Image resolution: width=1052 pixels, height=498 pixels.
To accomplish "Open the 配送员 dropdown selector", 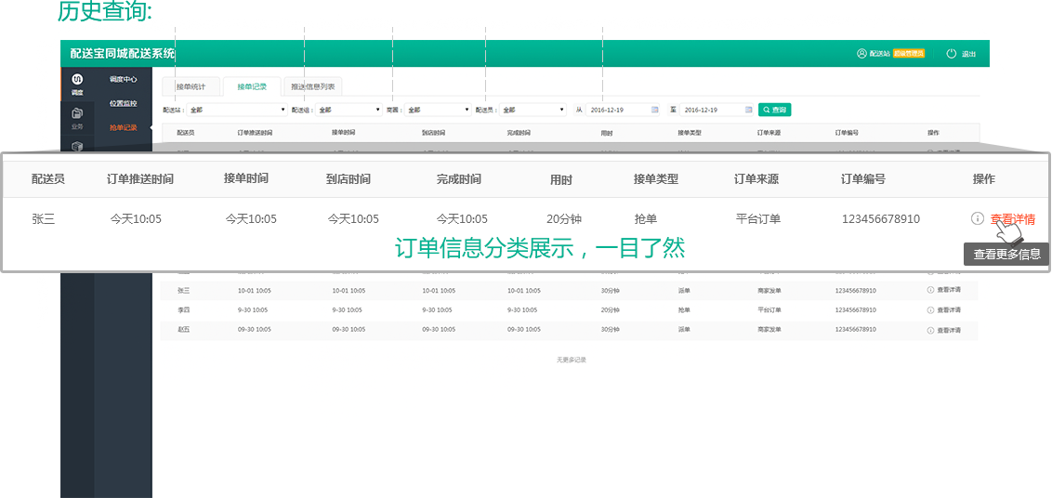I will pyautogui.click(x=533, y=110).
